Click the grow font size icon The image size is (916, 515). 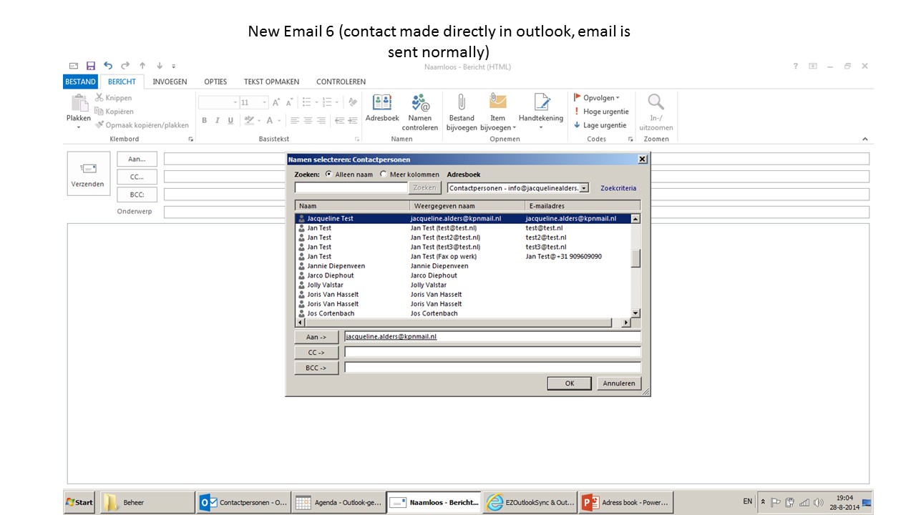coord(276,102)
